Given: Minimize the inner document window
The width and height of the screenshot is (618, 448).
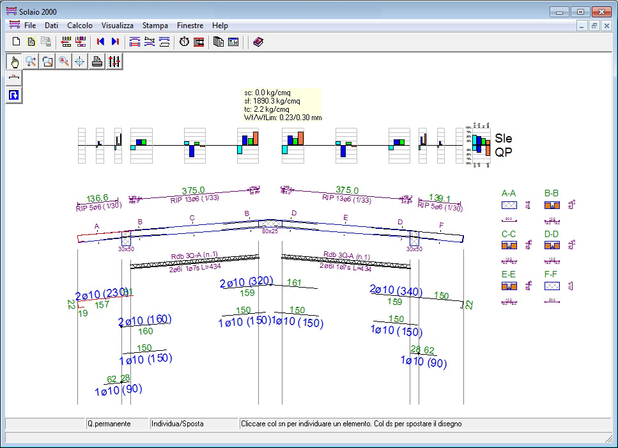Looking at the screenshot, I should (582, 26).
